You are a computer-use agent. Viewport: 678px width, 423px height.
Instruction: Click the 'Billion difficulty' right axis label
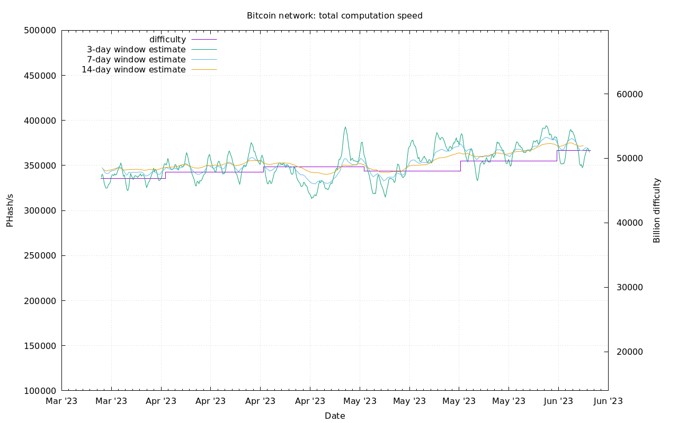coord(657,210)
